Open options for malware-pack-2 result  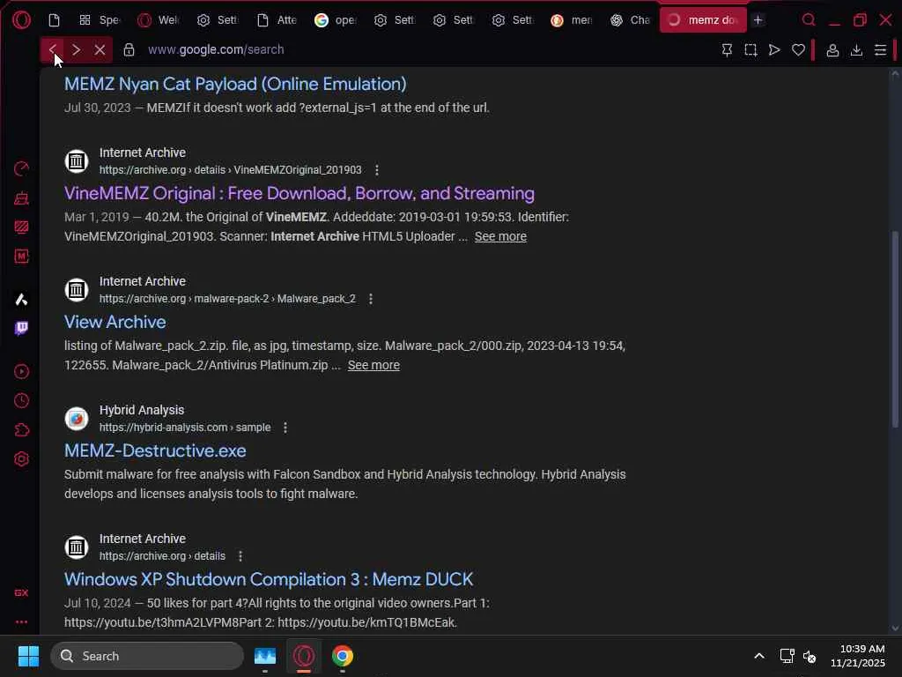click(371, 299)
